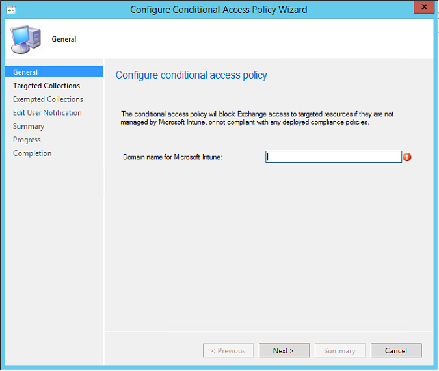Cancel the wizard
The width and height of the screenshot is (439, 371).
click(396, 350)
